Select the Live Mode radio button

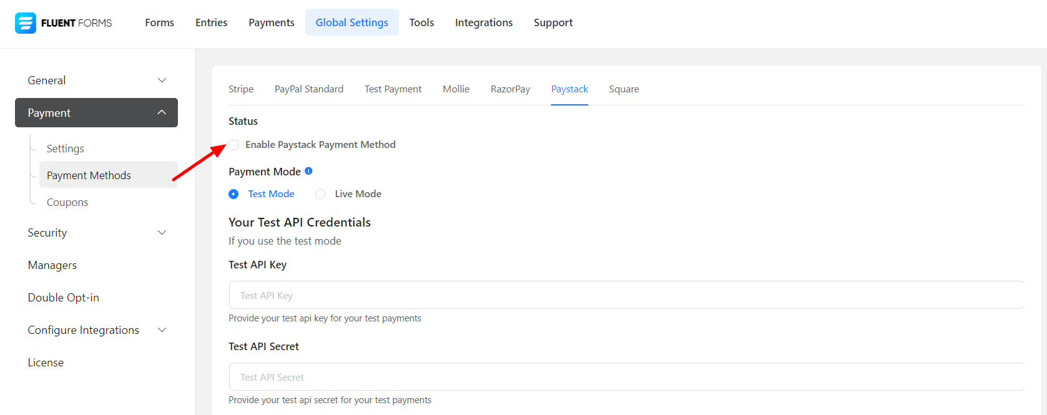pyautogui.click(x=320, y=194)
